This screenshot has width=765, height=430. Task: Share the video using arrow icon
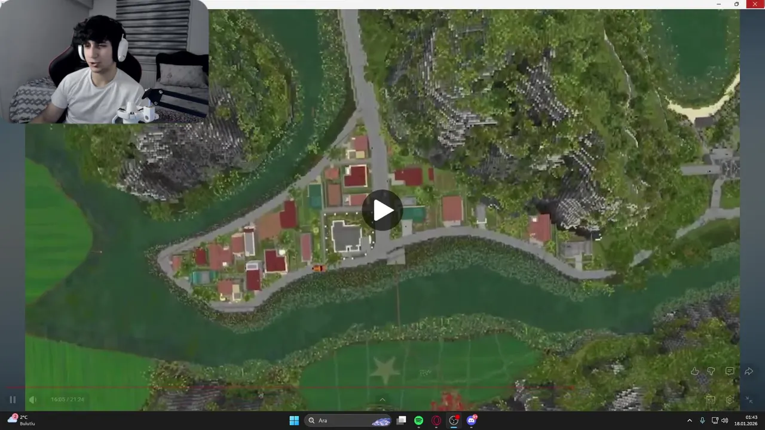(x=748, y=371)
